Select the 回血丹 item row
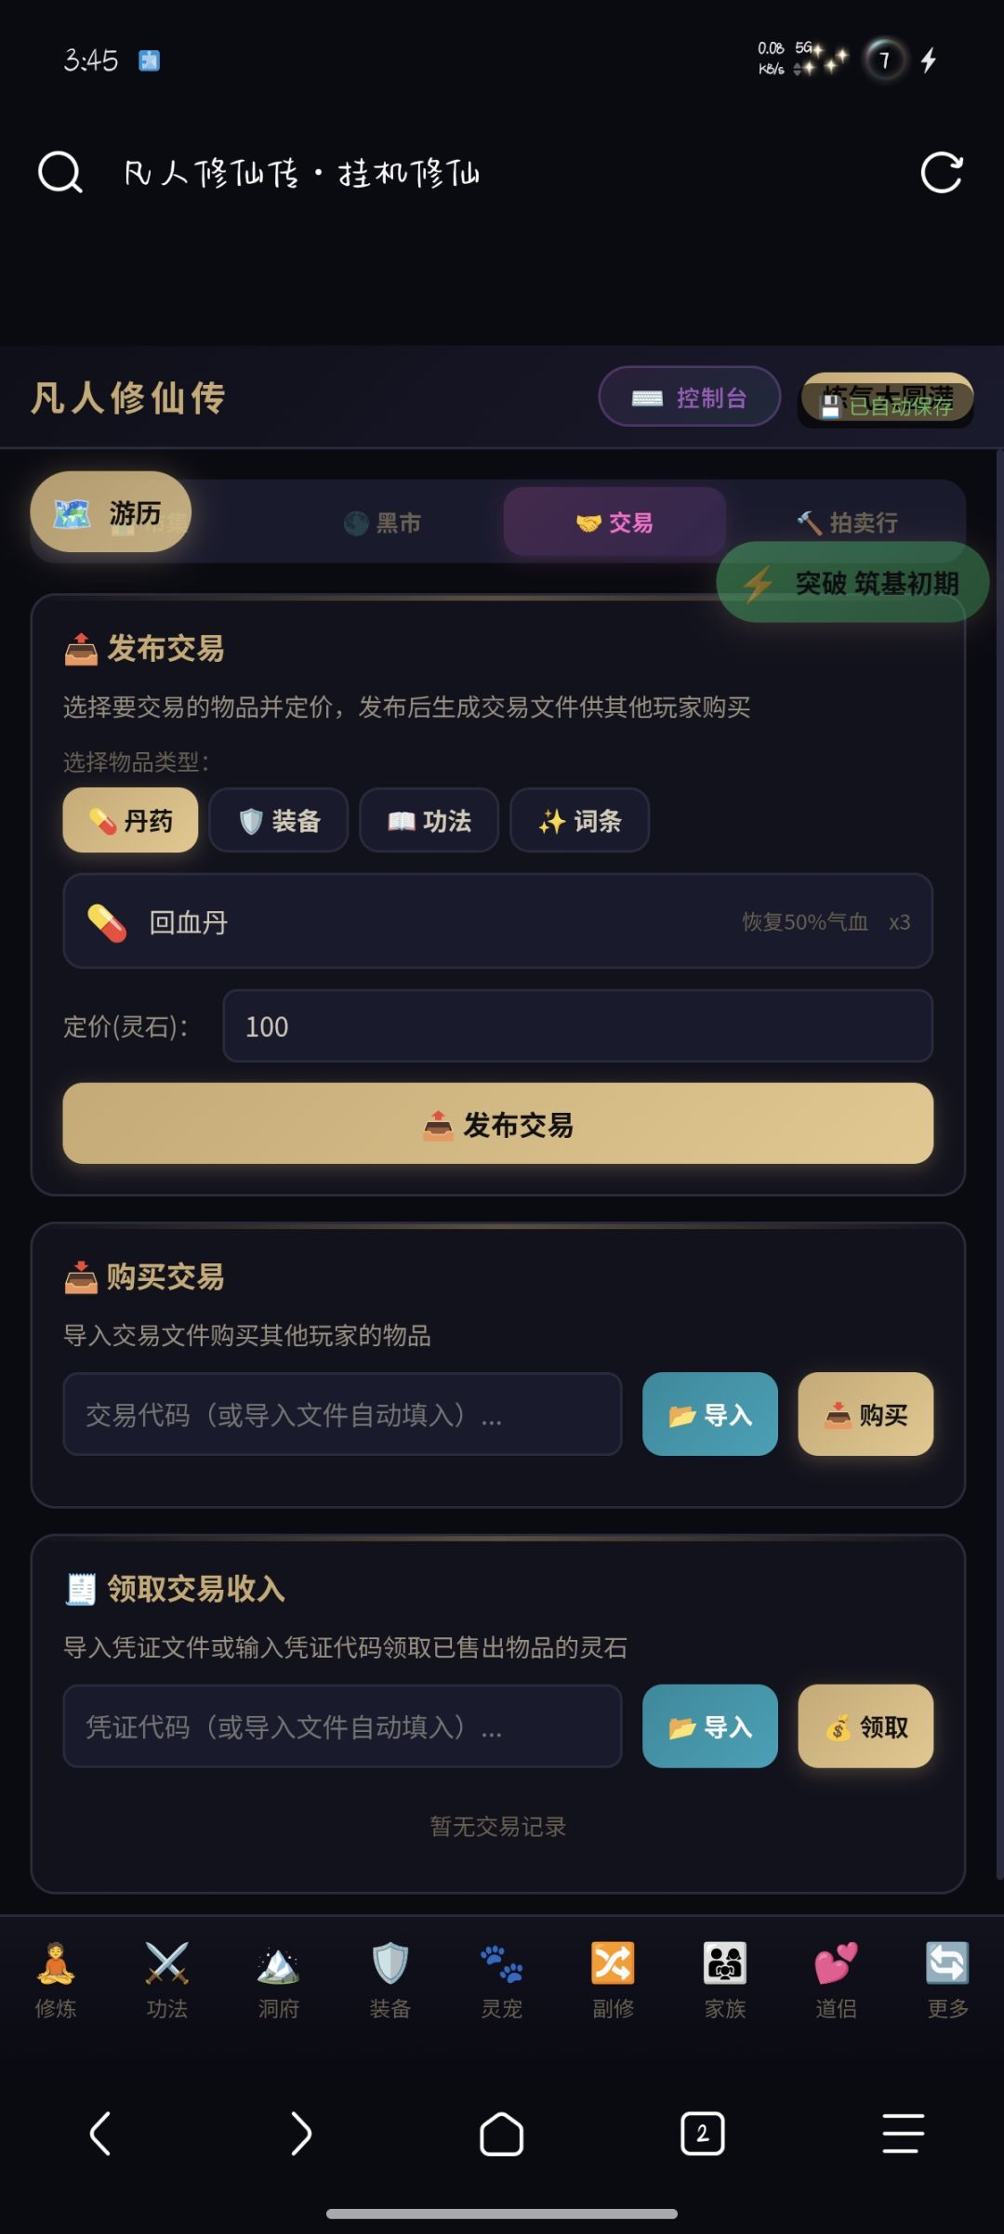1004x2234 pixels. [x=497, y=922]
